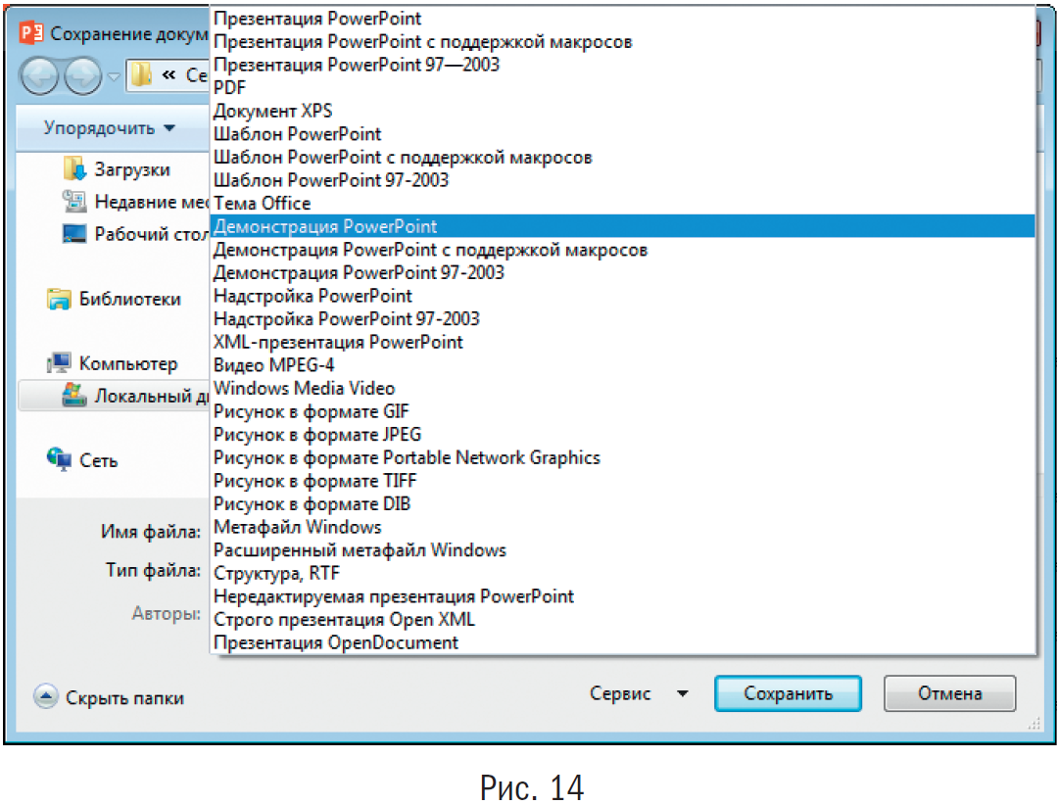The height and width of the screenshot is (805, 1057).
Task: Open the Загрузки folder
Action: (x=130, y=169)
